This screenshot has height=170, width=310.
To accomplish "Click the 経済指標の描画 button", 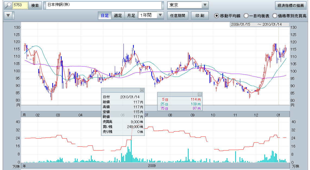I will coord(291,5).
